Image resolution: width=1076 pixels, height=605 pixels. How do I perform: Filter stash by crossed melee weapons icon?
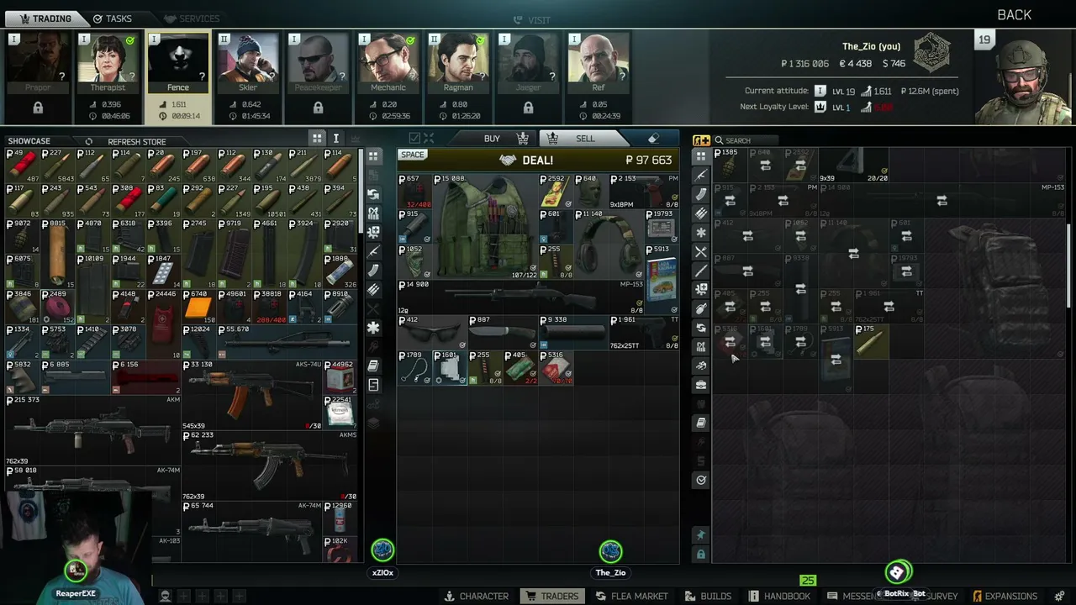pyautogui.click(x=701, y=251)
